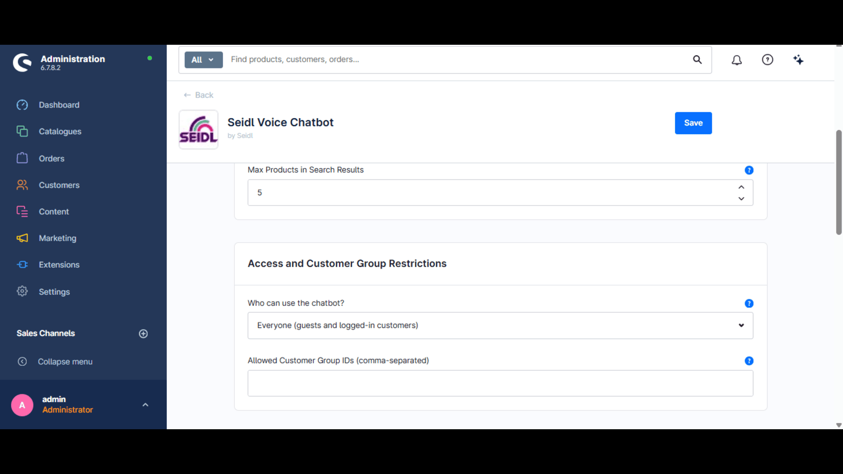Open Orders menu item
843x474 pixels.
click(x=51, y=158)
